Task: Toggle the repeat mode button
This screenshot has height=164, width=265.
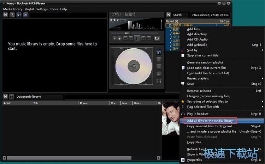Action: coord(157,39)
